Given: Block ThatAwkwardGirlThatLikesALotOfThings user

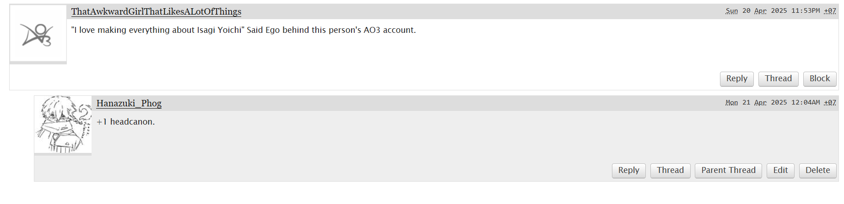Looking at the screenshot, I should (819, 78).
